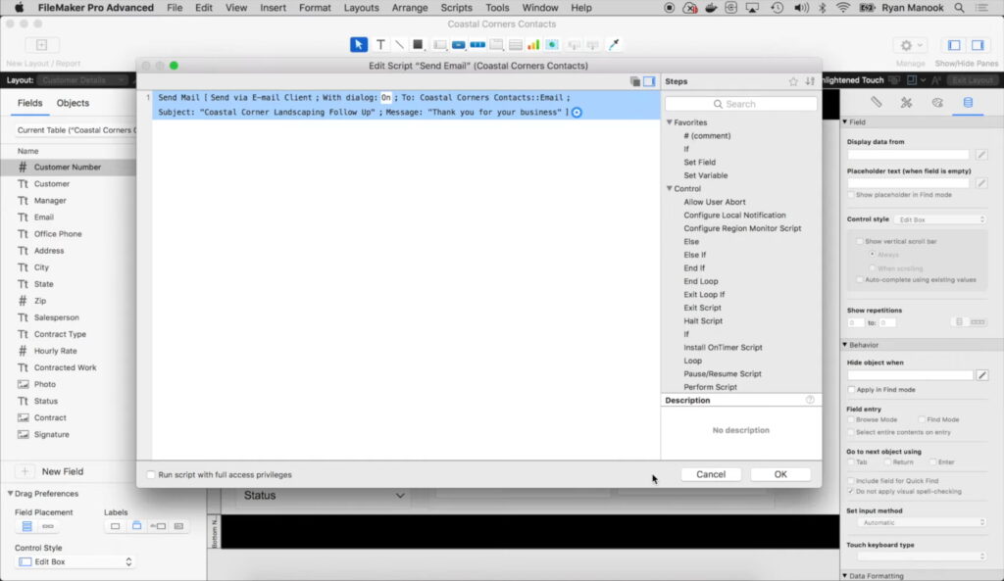Click the OK button
The width and height of the screenshot is (1004, 581).
point(780,474)
